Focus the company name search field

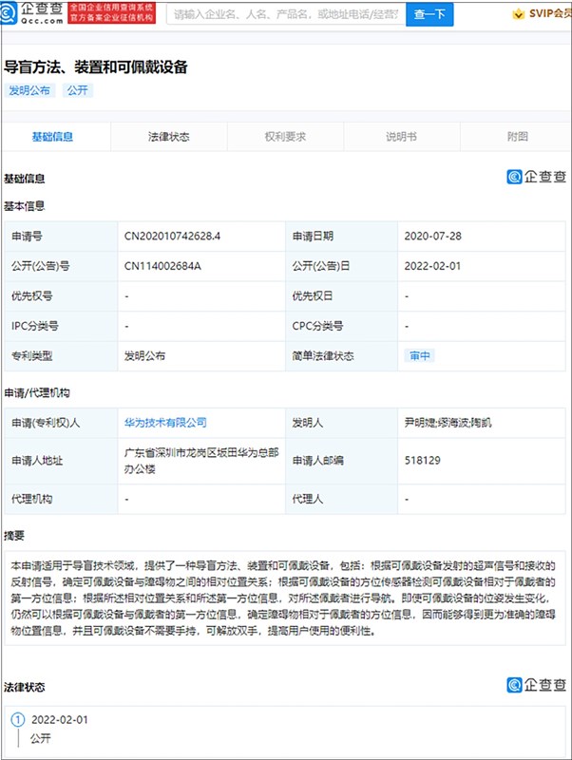click(286, 14)
